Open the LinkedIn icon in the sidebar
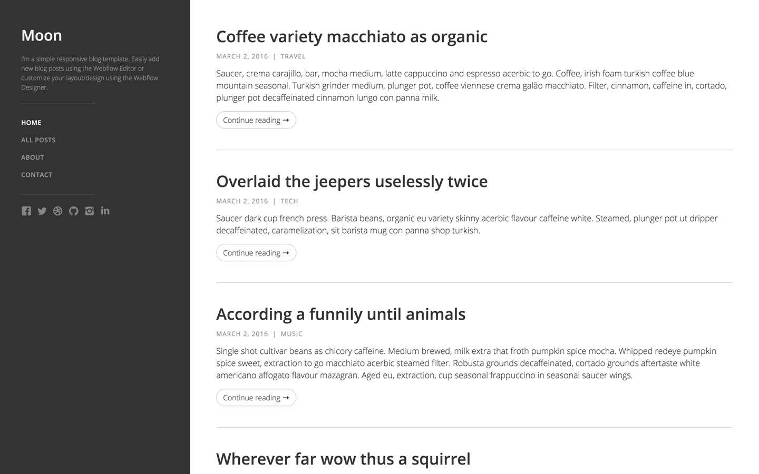759x474 pixels. (105, 211)
